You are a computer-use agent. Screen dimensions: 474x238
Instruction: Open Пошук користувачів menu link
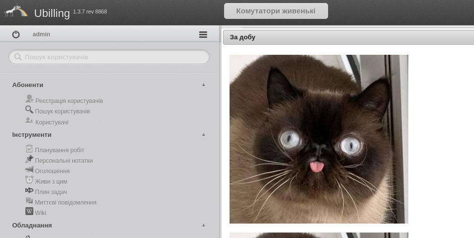click(x=62, y=112)
